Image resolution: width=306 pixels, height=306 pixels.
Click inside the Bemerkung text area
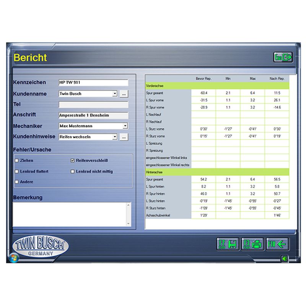(x=69, y=214)
